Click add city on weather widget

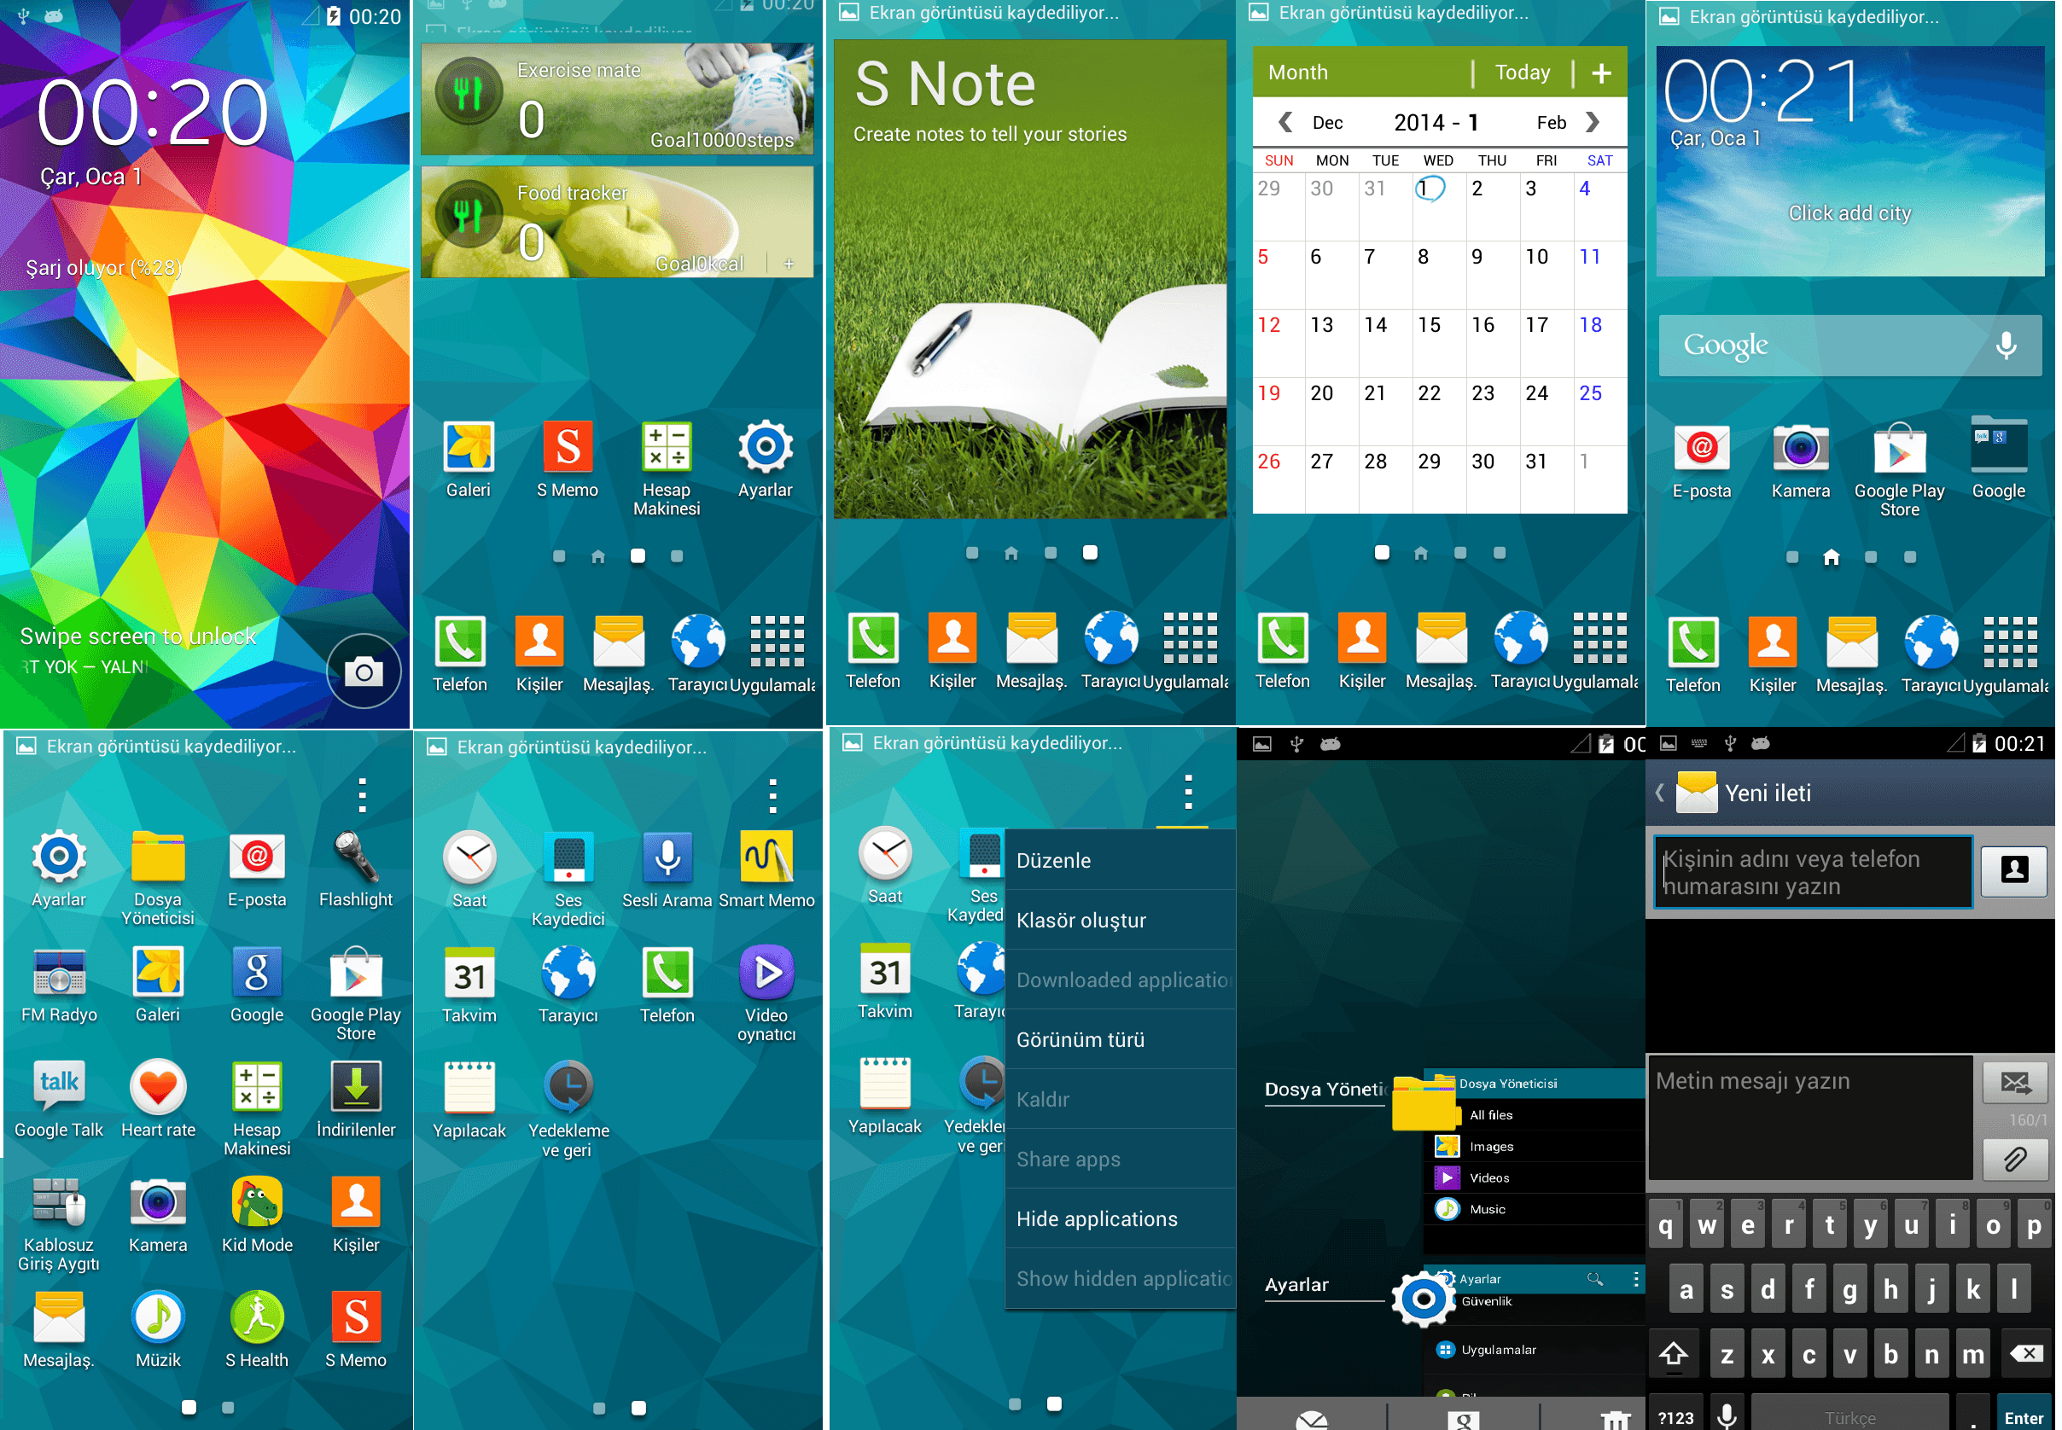click(x=1849, y=213)
